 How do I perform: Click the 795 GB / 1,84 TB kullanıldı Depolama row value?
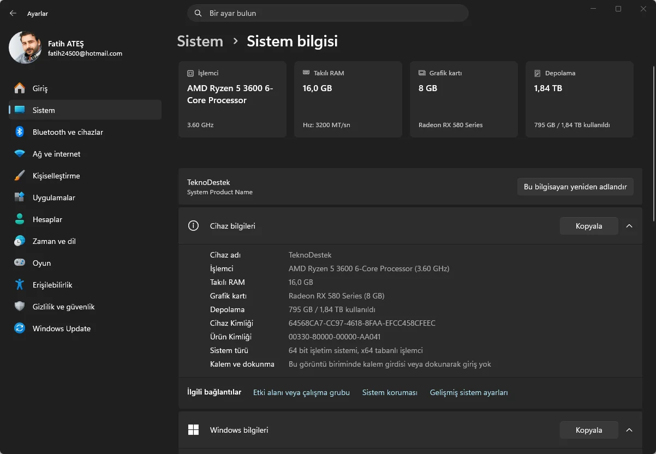(332, 309)
